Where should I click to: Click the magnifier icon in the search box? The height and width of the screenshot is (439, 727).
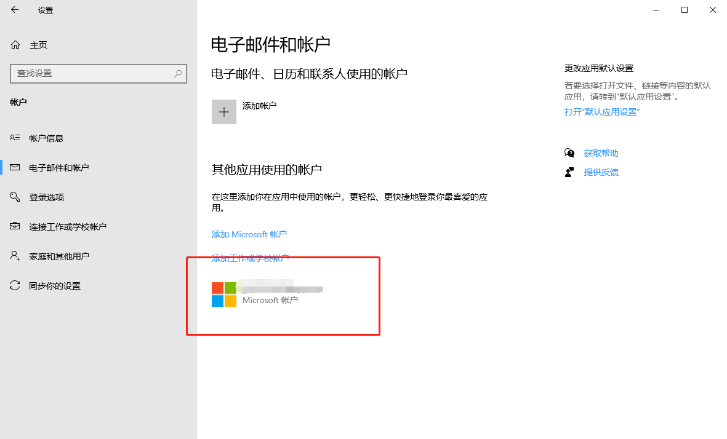179,73
